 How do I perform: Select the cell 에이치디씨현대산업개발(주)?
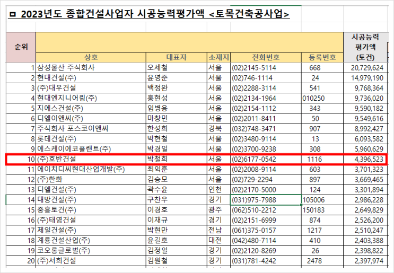coord(91,170)
